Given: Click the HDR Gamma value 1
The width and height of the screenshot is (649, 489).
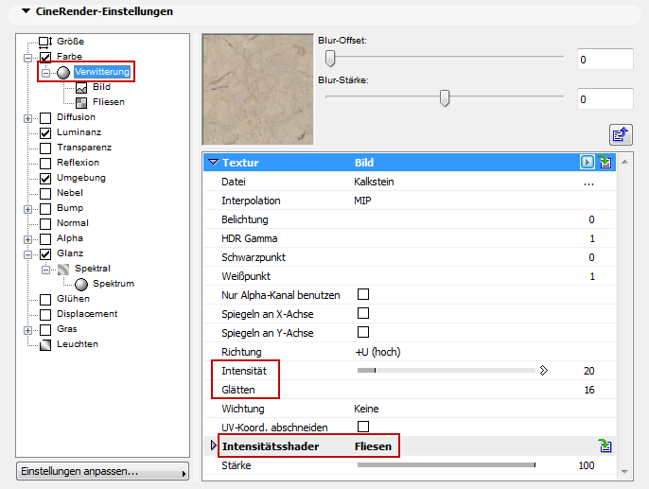Looking at the screenshot, I should click(x=592, y=238).
